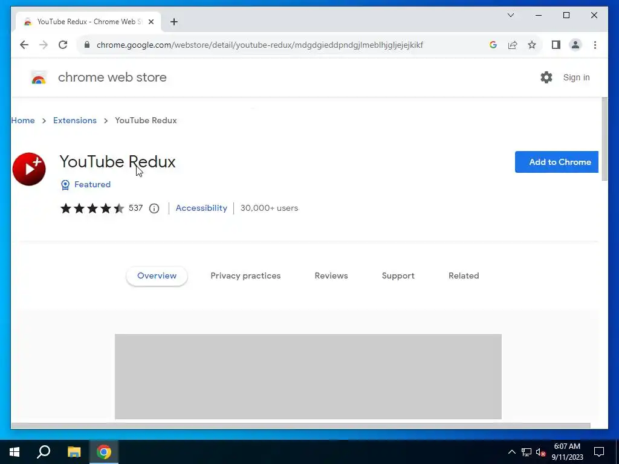The height and width of the screenshot is (464, 619).
Task: Click the 'chrome web store' header text
Action: [112, 77]
